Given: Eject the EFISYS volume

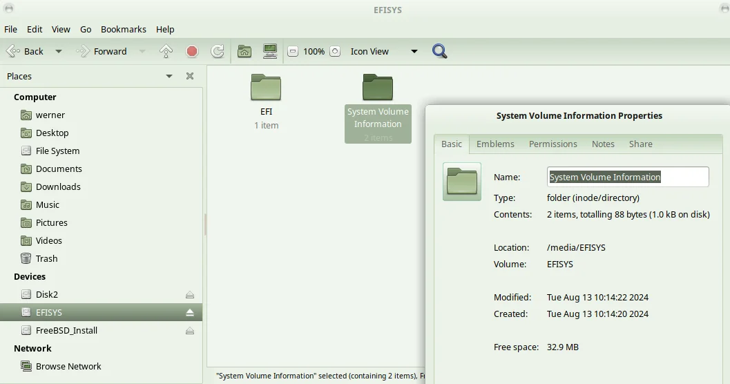Looking at the screenshot, I should click(190, 312).
